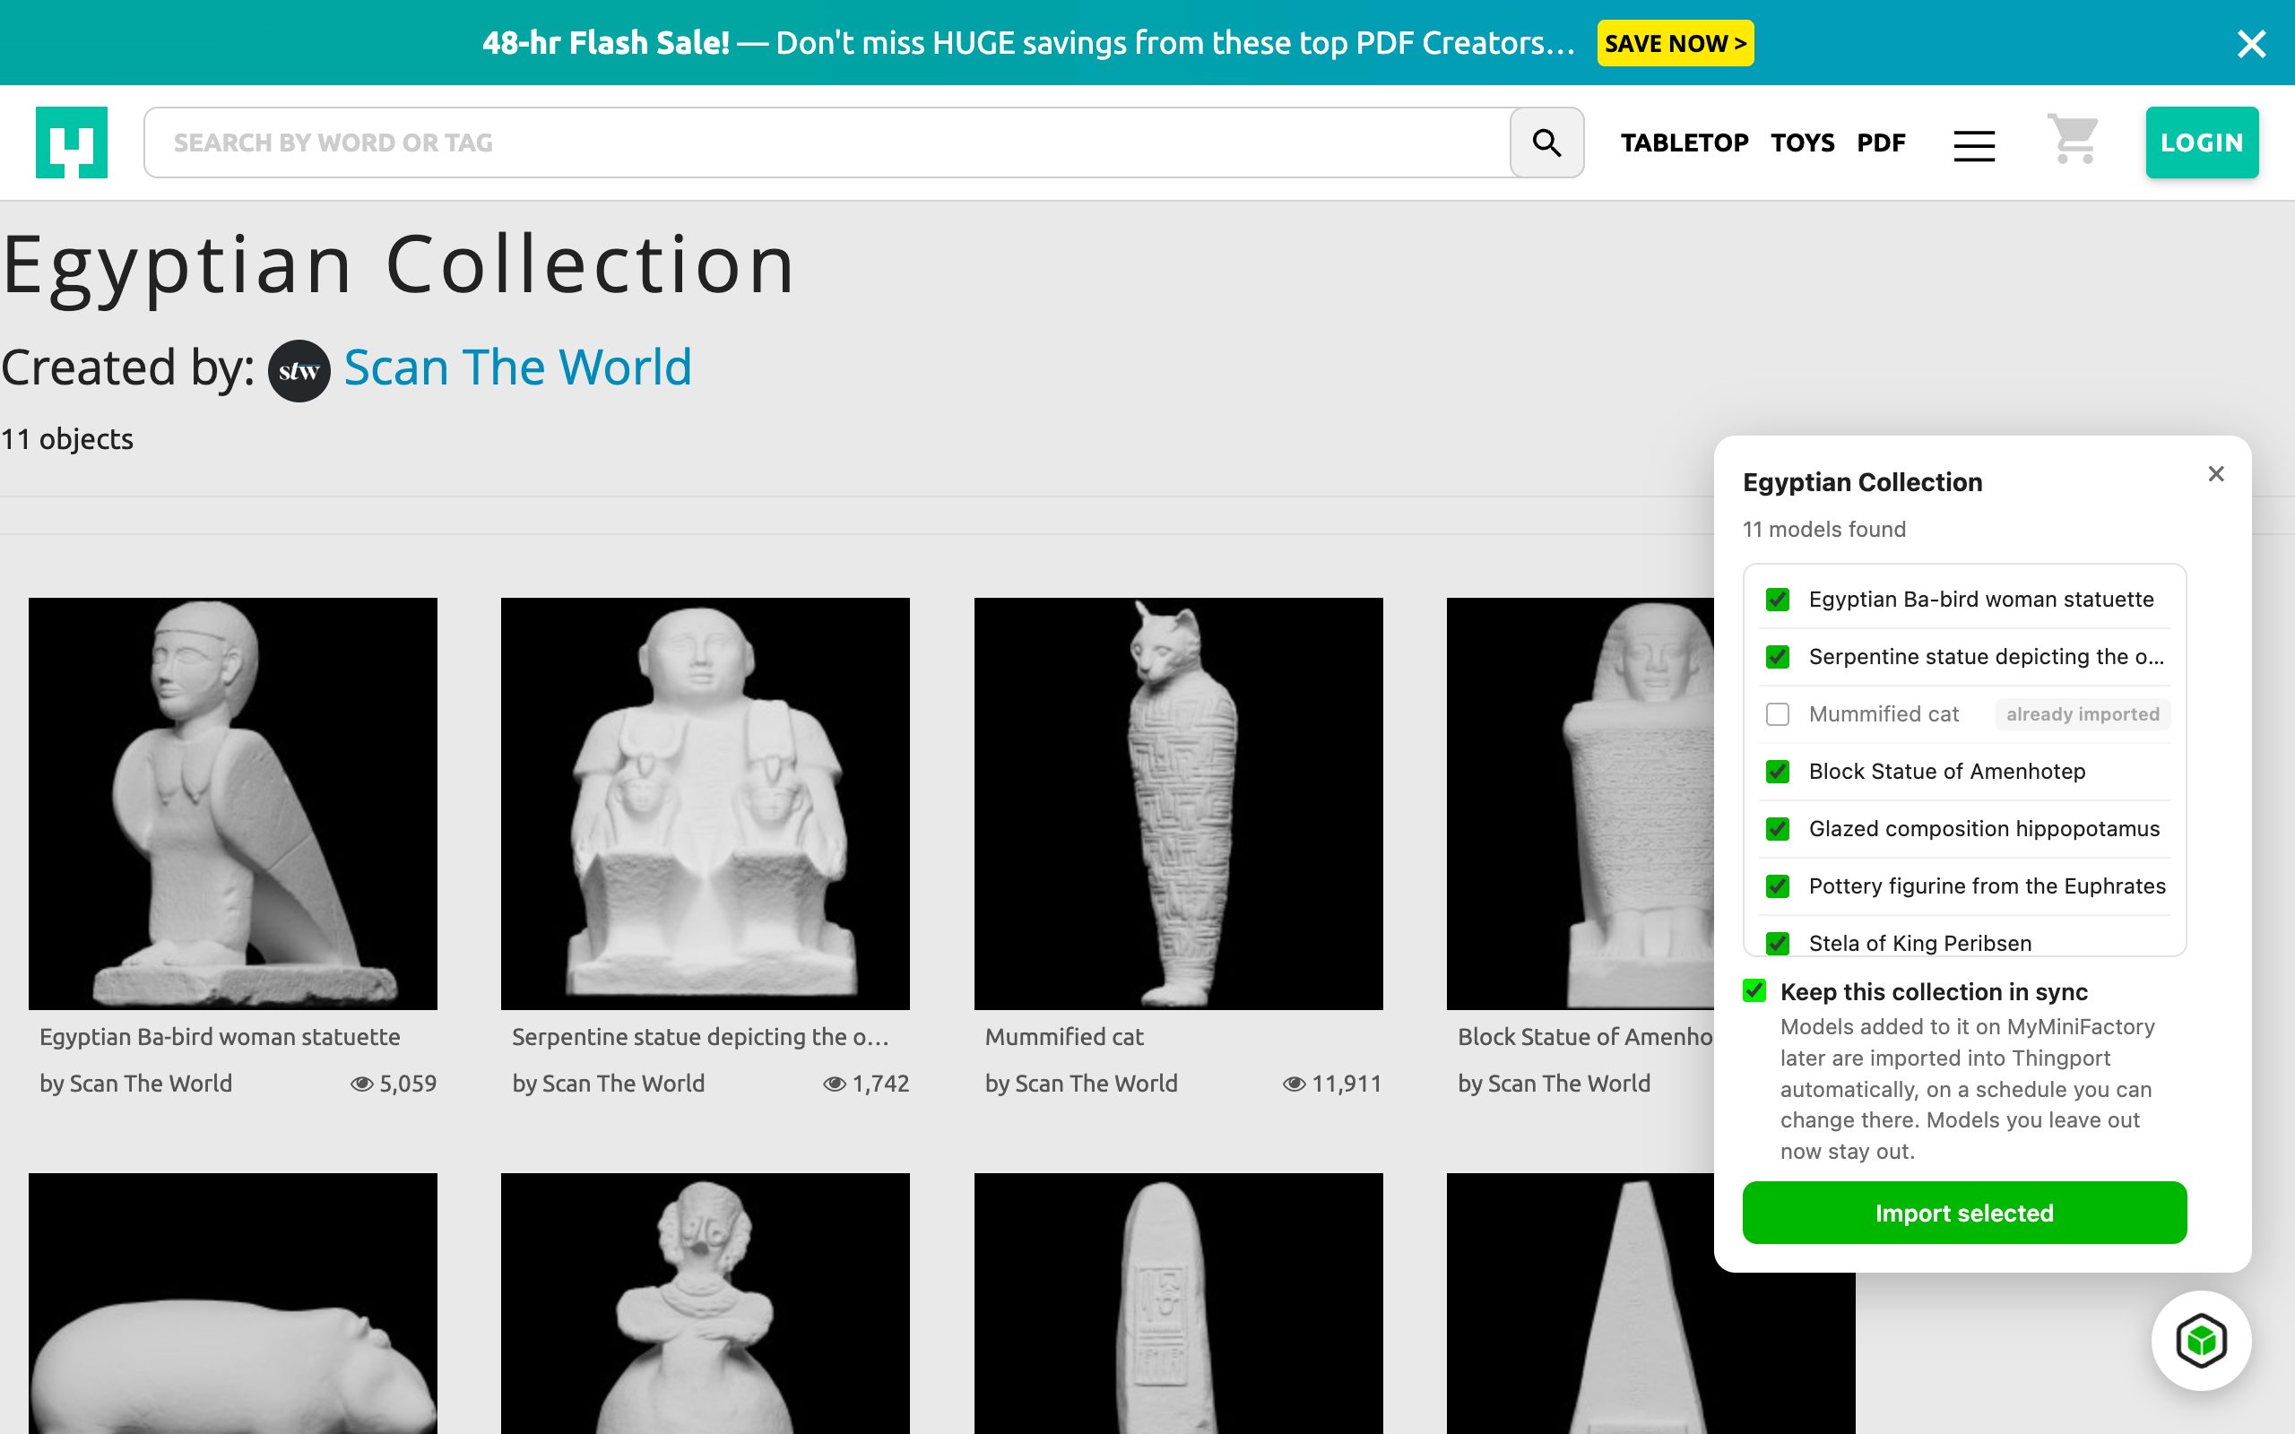Image resolution: width=2295 pixels, height=1434 pixels.
Task: Dismiss the flash sale banner
Action: (x=2251, y=44)
